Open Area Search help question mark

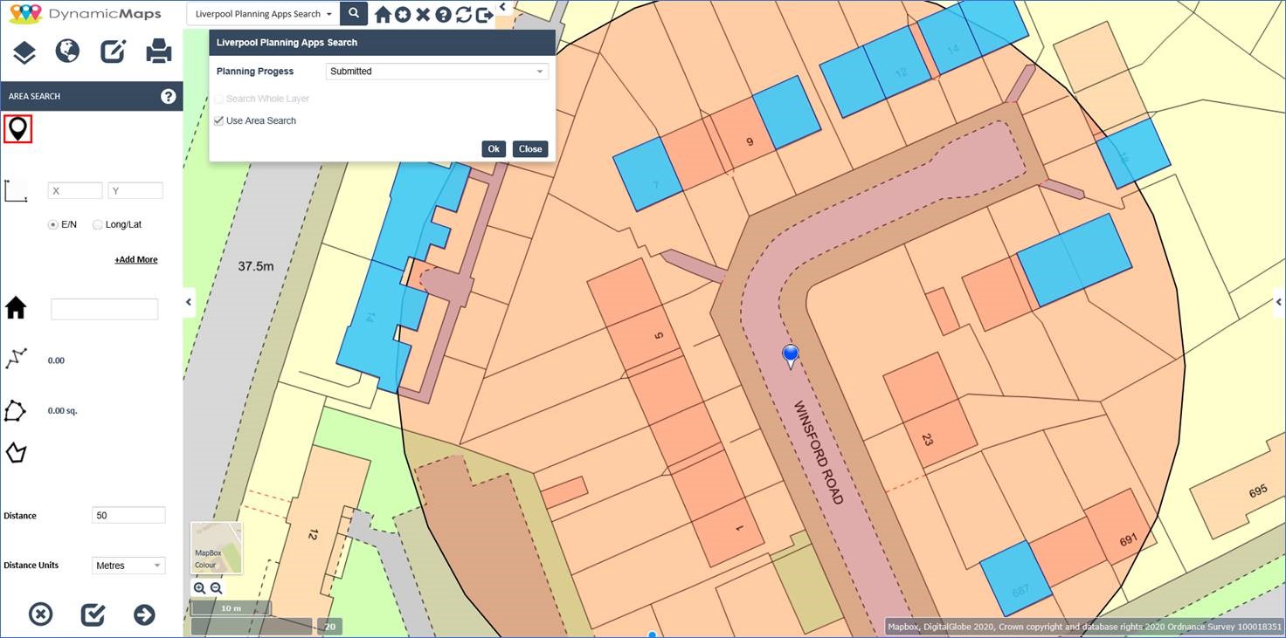coord(169,96)
